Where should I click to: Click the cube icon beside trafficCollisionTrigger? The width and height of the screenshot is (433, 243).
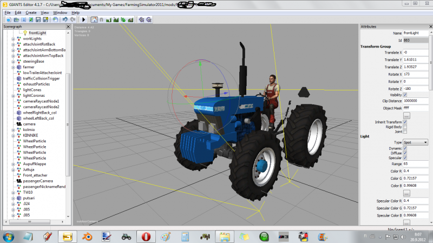tap(19, 78)
